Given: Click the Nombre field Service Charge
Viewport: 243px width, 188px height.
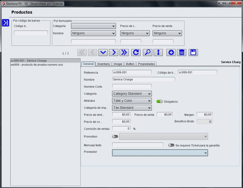Looking at the screenshot, I should click(143, 80).
